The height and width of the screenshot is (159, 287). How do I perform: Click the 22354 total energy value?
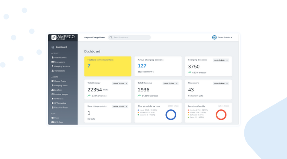[x=94, y=90]
